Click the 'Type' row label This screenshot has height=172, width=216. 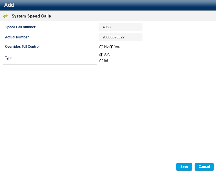pos(9,58)
